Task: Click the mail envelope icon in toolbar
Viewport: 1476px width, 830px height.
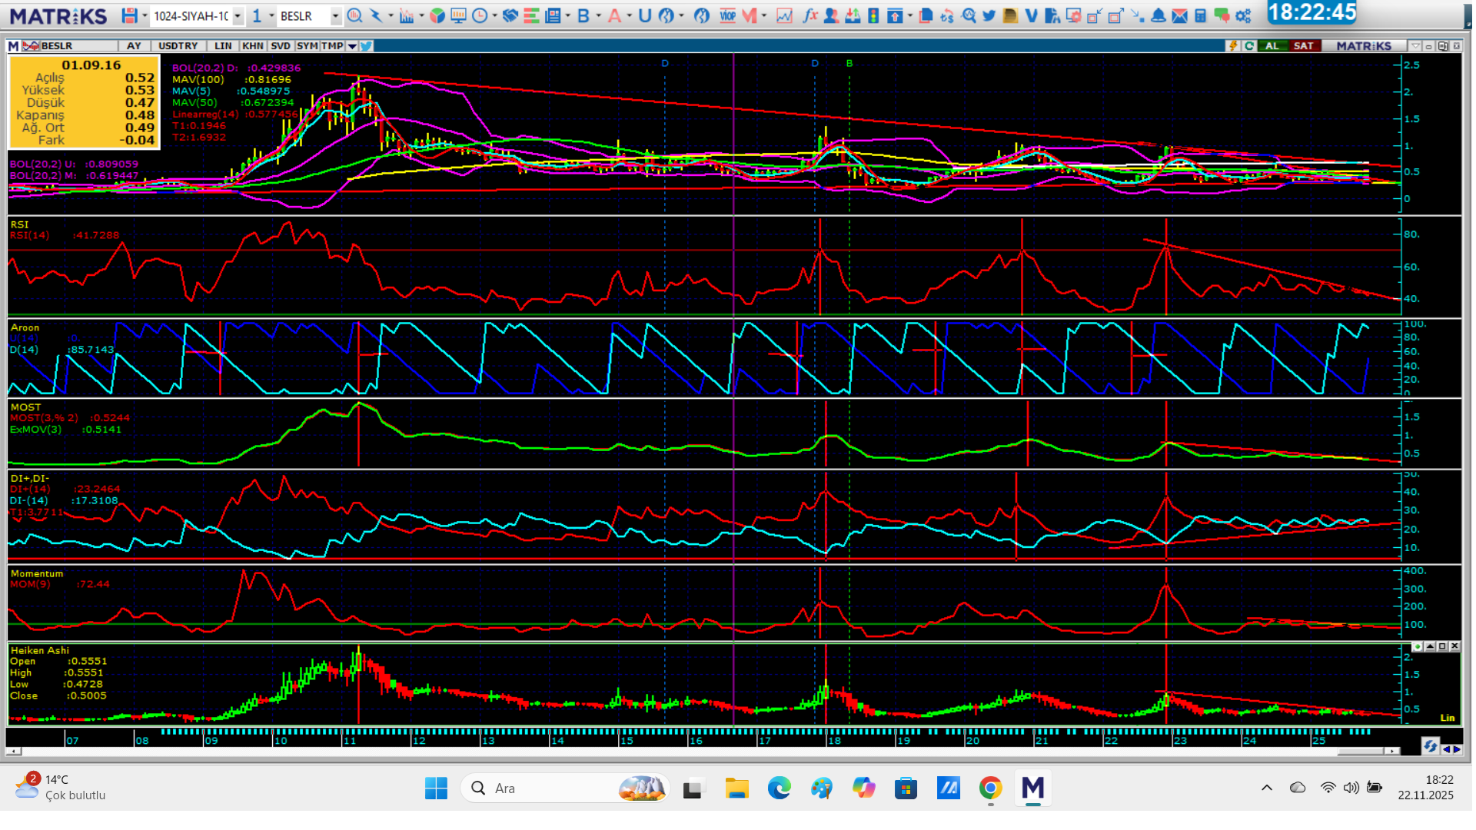Action: coord(1179,15)
